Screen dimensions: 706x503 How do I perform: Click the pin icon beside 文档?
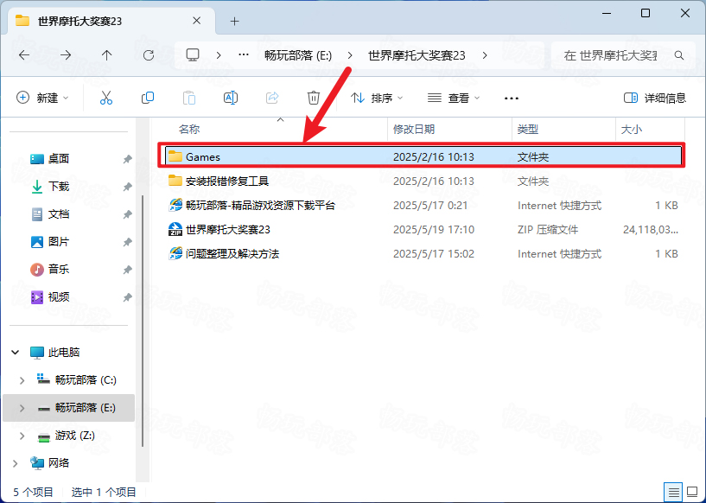coord(127,215)
